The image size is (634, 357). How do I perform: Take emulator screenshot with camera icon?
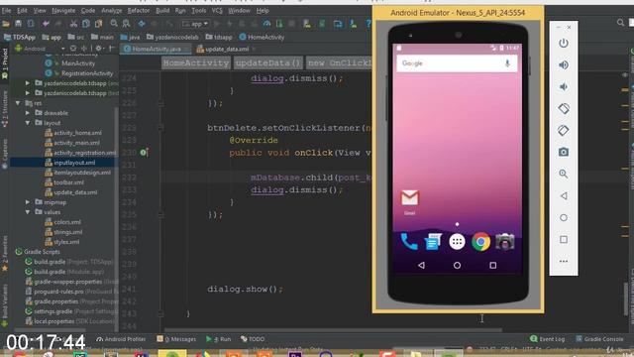click(564, 152)
